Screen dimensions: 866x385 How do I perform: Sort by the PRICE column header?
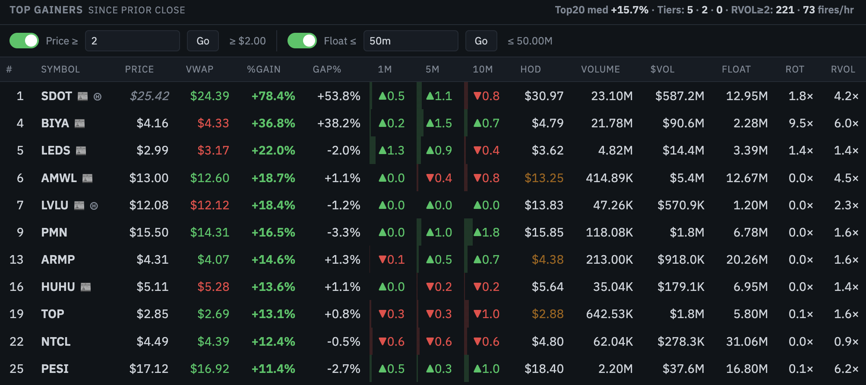point(139,69)
